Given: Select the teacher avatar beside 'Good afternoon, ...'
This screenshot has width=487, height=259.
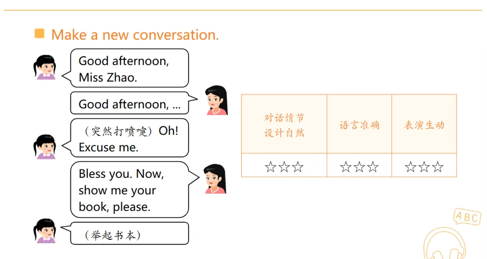Looking at the screenshot, I should click(x=216, y=100).
